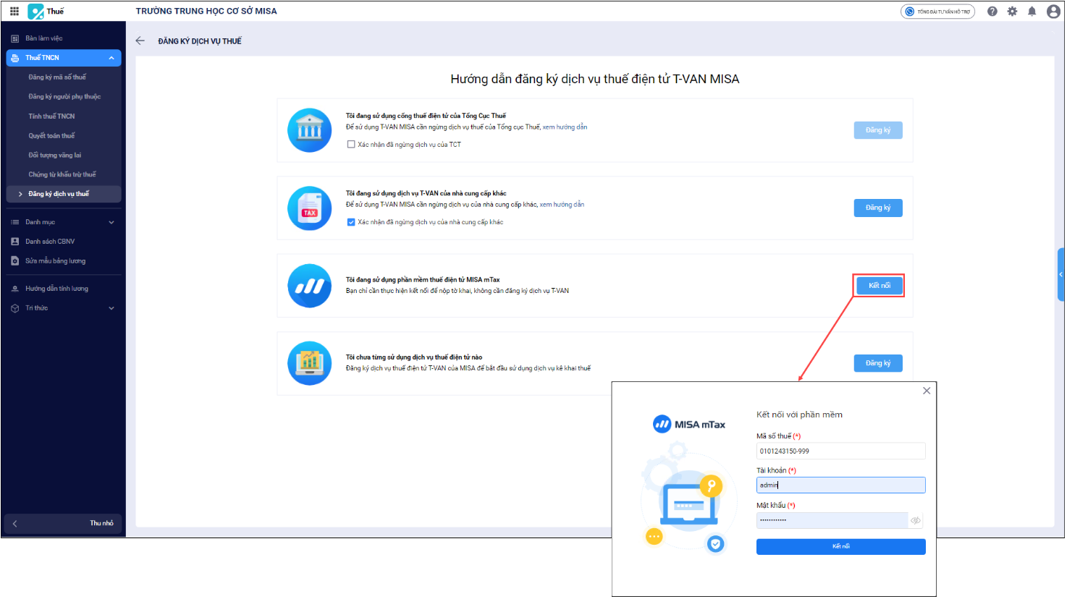The image size is (1067, 599).
Task: Collapse sidebar with Thu nhỏ arrow
Action: (x=14, y=524)
